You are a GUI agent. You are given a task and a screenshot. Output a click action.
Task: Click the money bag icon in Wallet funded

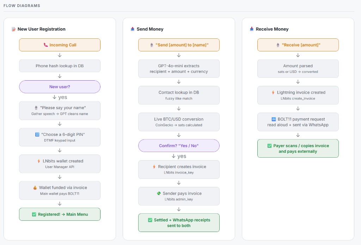(x=35, y=188)
